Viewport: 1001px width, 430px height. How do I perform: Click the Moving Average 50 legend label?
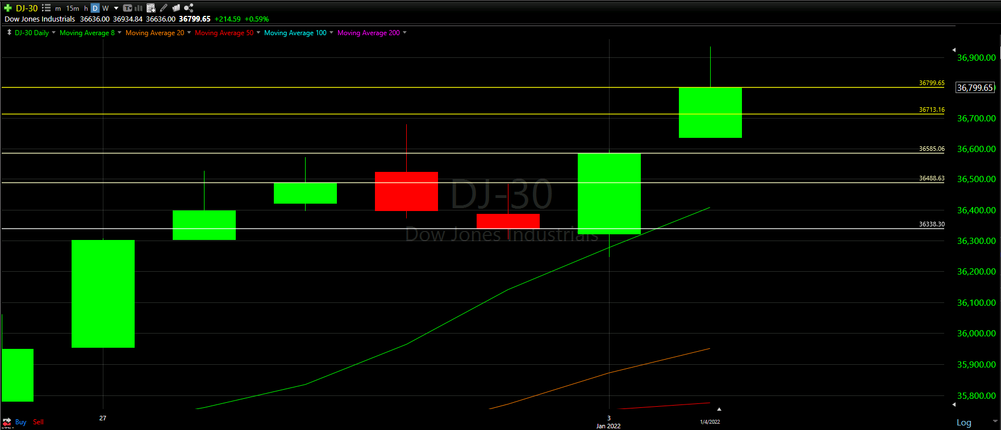coord(224,33)
